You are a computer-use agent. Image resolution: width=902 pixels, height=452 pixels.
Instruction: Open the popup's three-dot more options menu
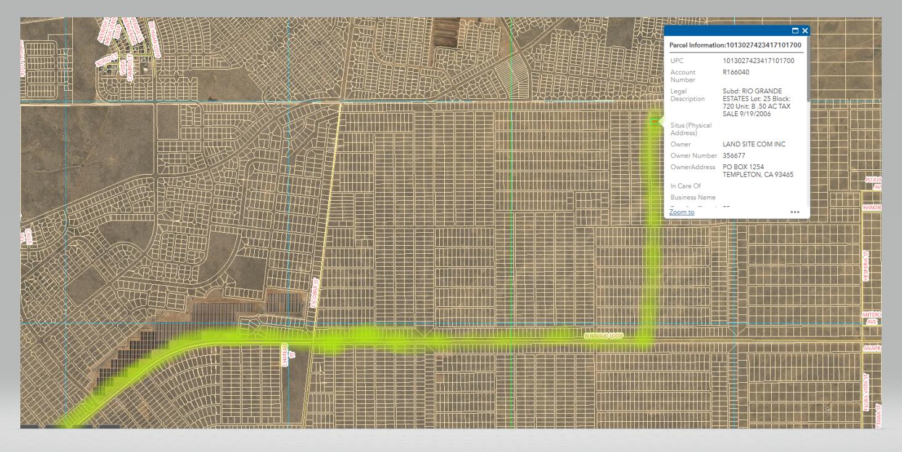(x=795, y=212)
